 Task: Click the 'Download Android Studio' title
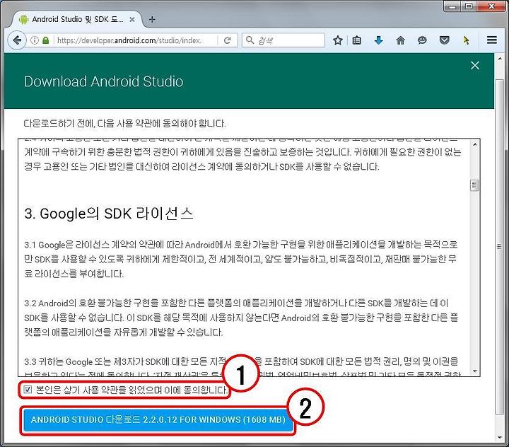[103, 81]
